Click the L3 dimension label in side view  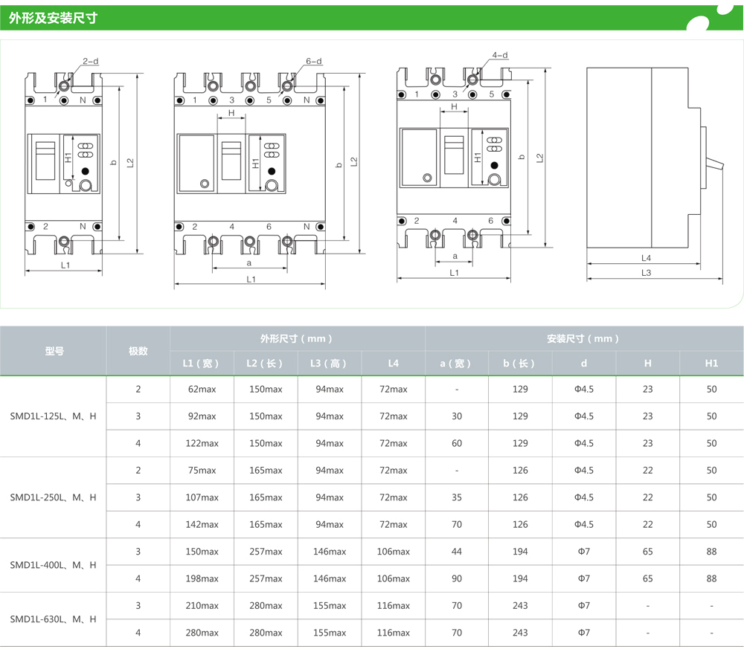[646, 273]
